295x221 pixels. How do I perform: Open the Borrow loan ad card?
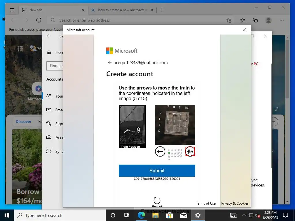pyautogui.click(x=27, y=166)
